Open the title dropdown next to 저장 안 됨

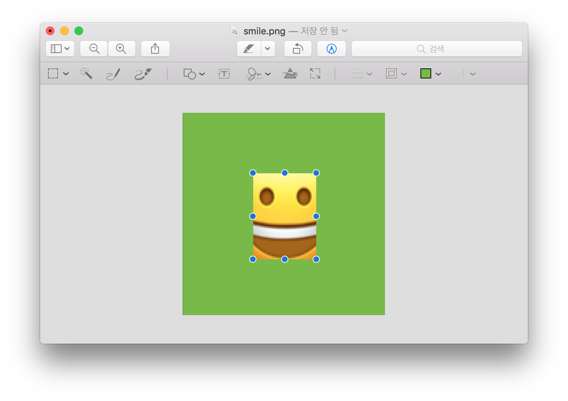(345, 31)
